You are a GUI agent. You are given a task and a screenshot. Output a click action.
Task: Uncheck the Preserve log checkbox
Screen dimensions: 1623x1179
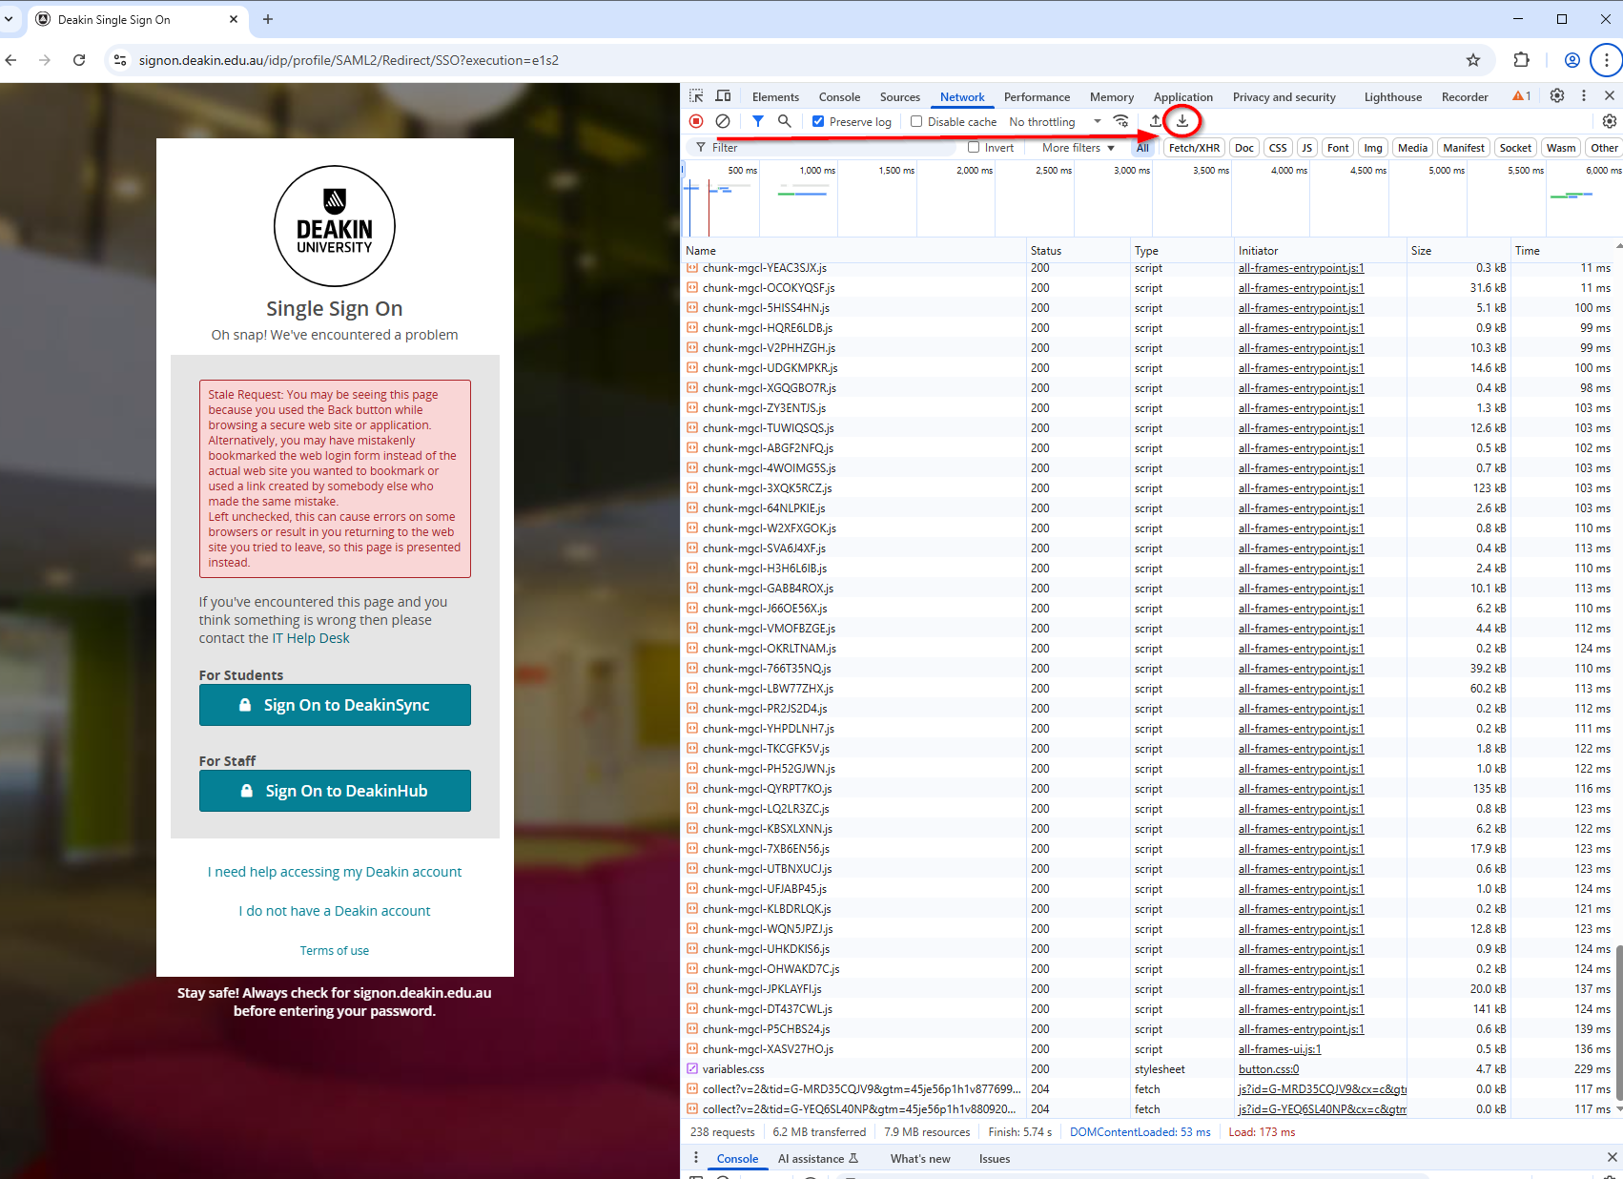(x=818, y=121)
